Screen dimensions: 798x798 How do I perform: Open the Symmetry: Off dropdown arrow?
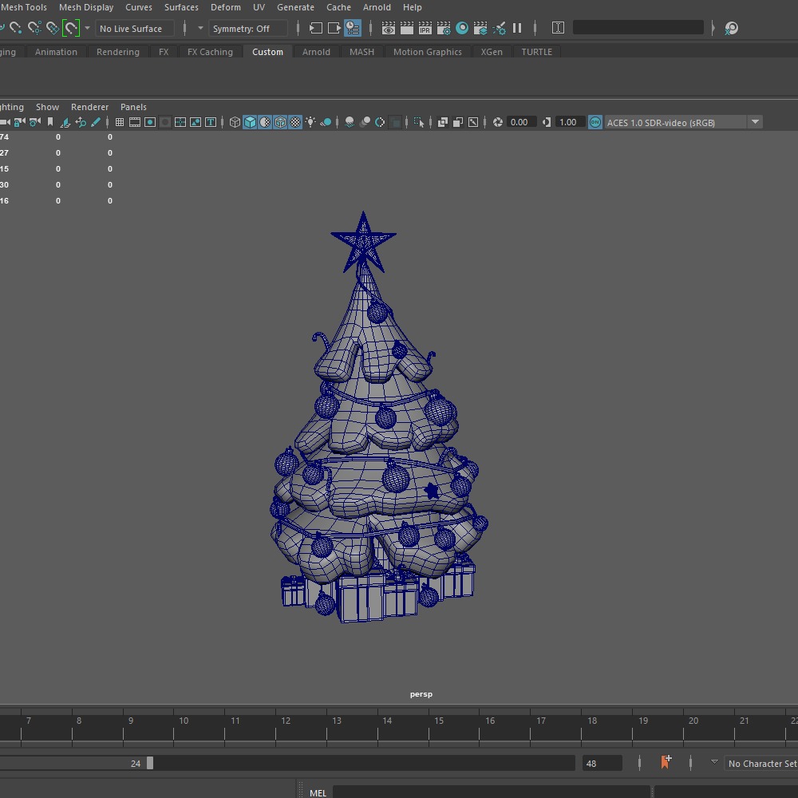[x=200, y=28]
